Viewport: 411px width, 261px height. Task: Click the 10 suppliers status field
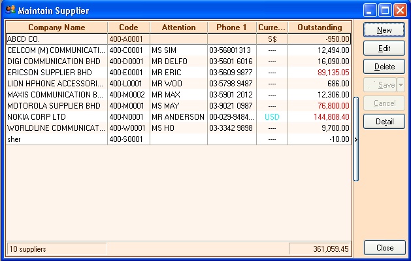(56, 249)
